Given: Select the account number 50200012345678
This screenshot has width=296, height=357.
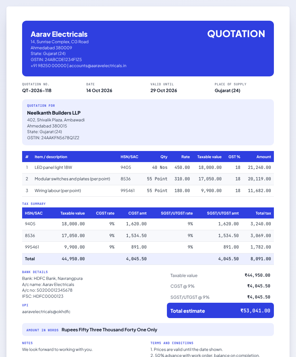Looking at the screenshot, I should point(54,290).
